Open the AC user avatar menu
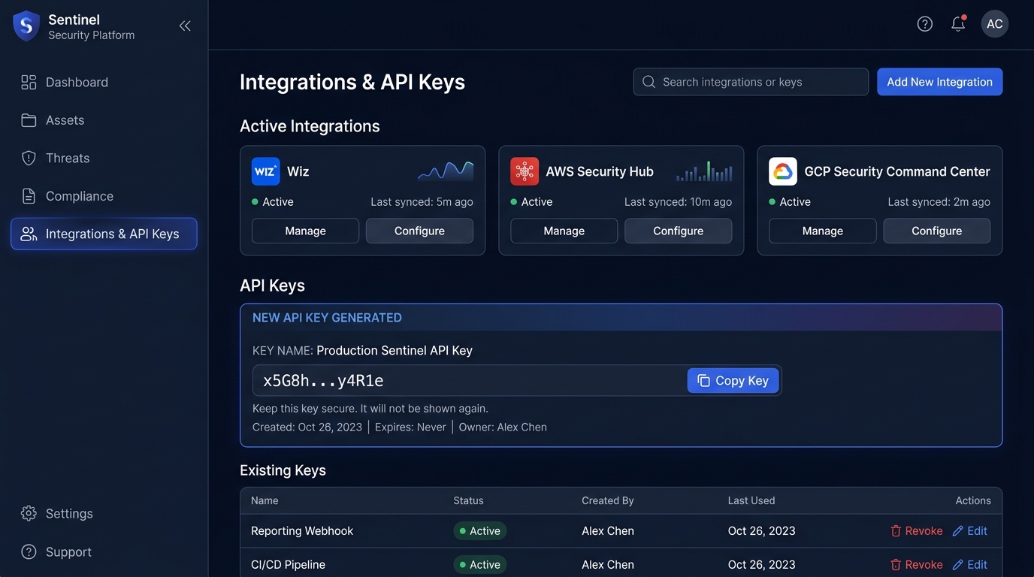This screenshot has width=1034, height=577. (995, 24)
